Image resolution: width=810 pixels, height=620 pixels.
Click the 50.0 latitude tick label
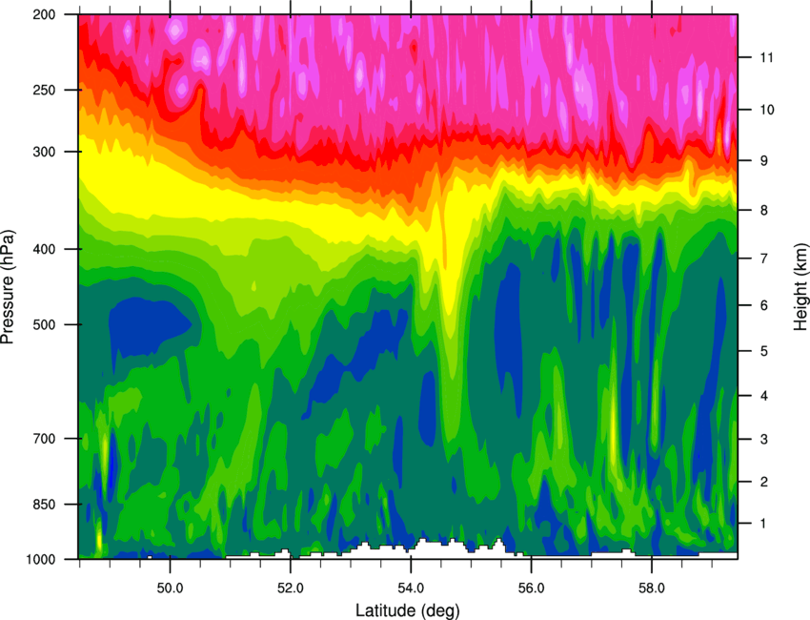[x=170, y=588]
